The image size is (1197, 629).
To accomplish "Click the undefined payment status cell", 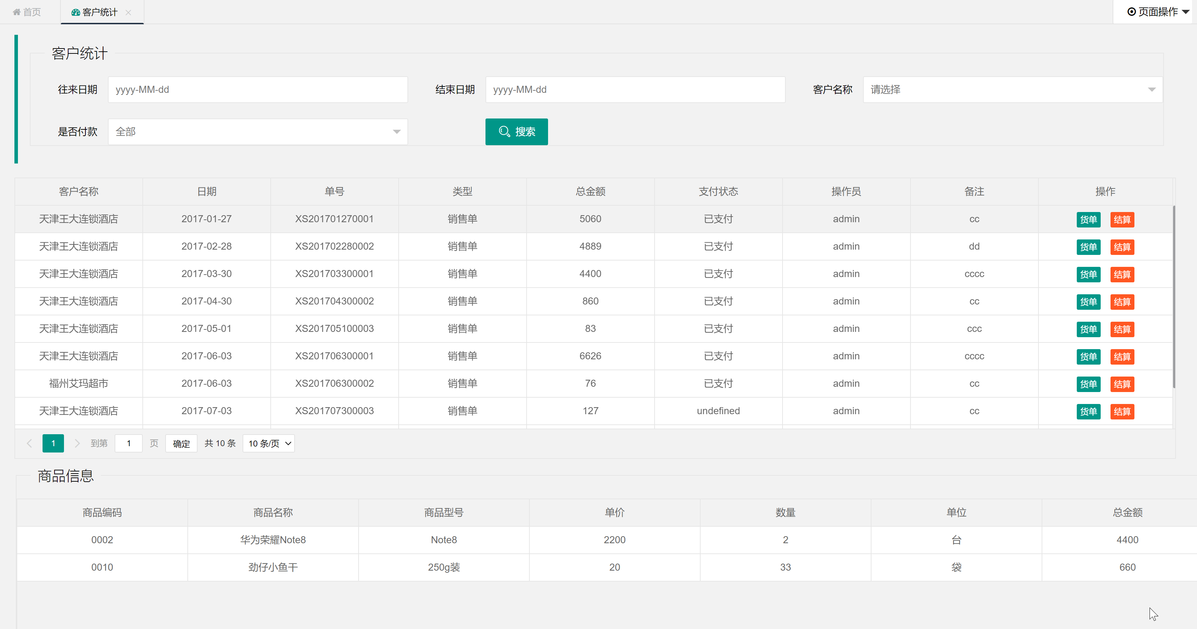I will point(719,411).
